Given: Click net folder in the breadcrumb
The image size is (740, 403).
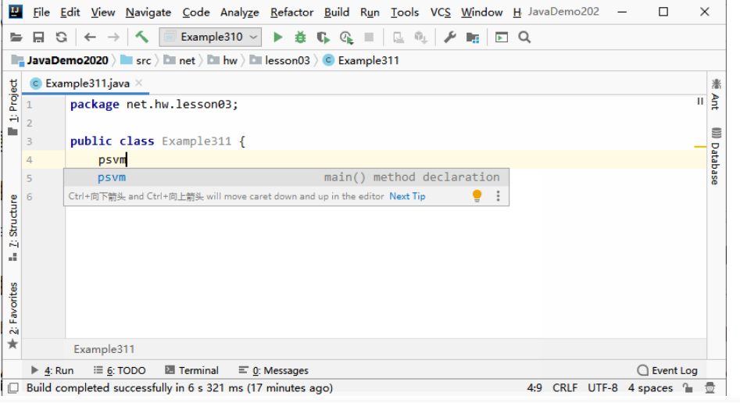Looking at the screenshot, I should tap(180, 60).
